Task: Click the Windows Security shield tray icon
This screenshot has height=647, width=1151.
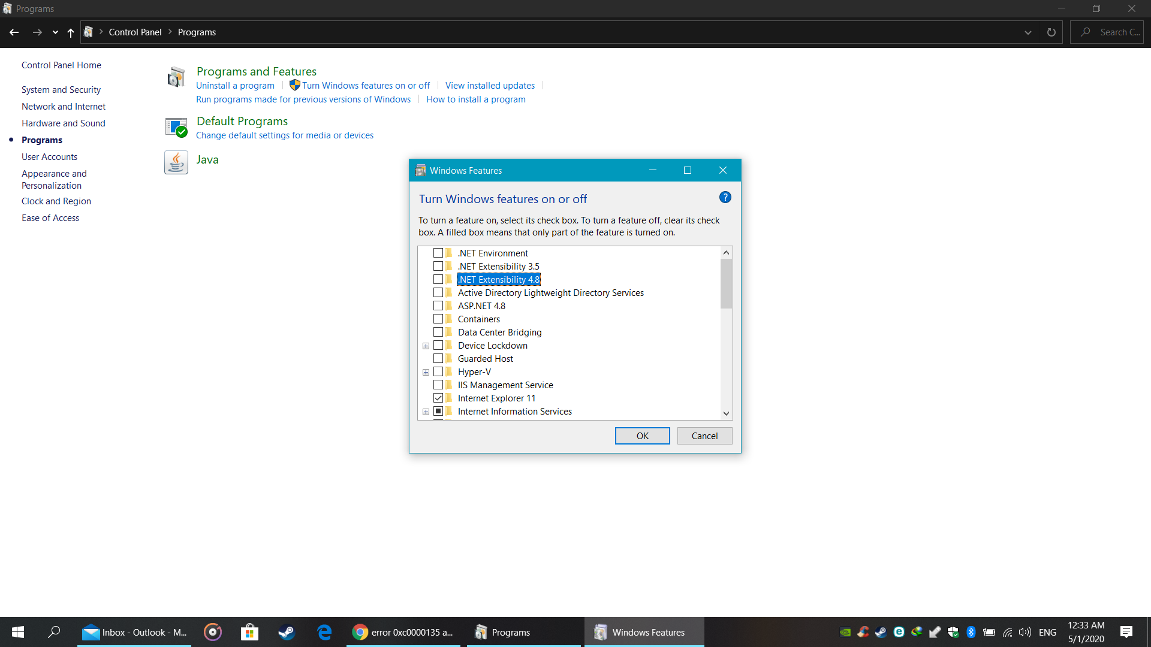Action: (953, 632)
